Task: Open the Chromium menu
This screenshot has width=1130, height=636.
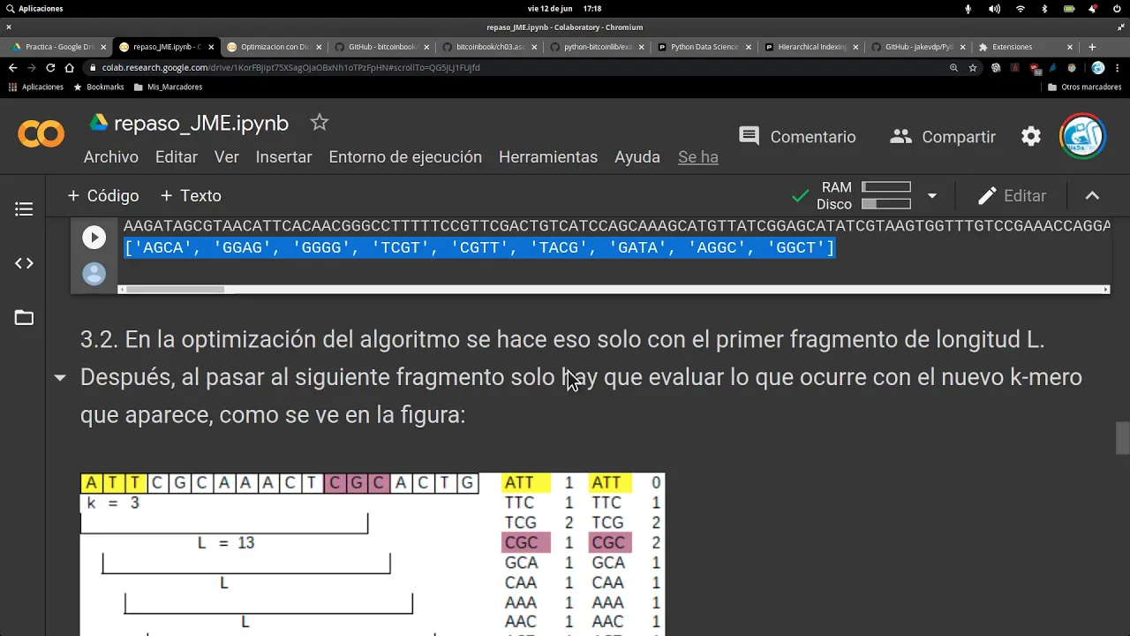Action: point(1118,67)
